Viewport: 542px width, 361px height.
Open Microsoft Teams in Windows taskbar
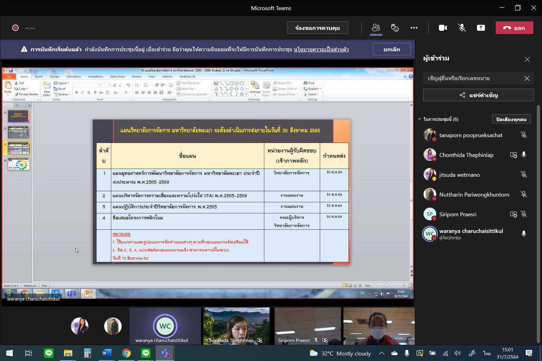[165, 353]
